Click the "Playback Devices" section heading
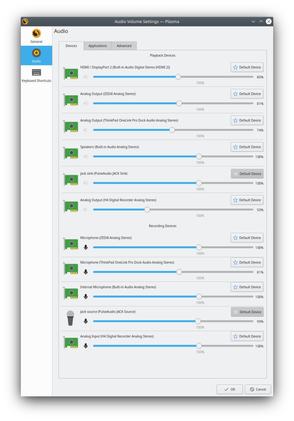Viewport: 294px width, 421px height. pos(163,56)
